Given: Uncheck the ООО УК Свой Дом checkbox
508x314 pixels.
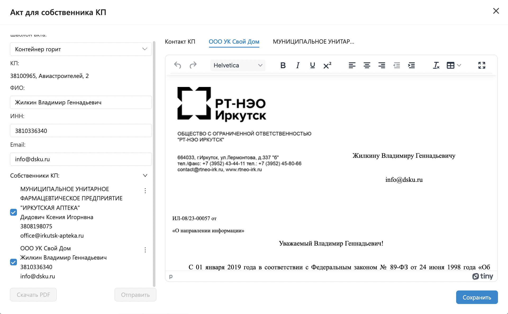Looking at the screenshot, I should pyautogui.click(x=13, y=262).
